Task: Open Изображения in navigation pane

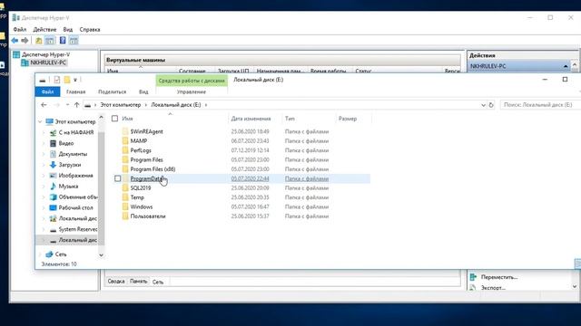Action: point(75,175)
